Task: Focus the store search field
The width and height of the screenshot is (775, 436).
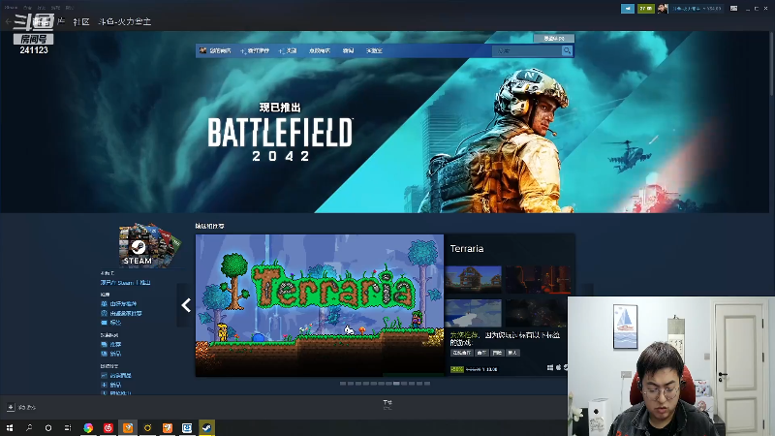Action: (527, 51)
